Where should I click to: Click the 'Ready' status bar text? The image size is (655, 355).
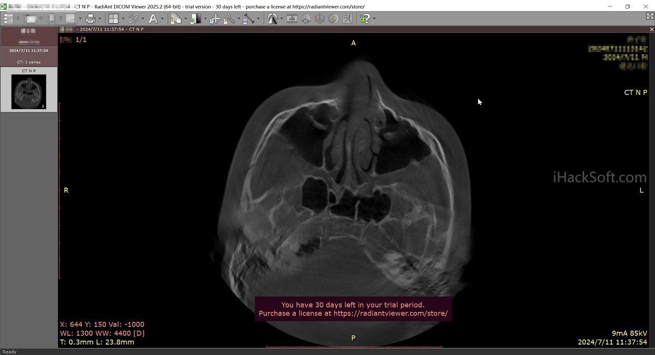pos(9,352)
